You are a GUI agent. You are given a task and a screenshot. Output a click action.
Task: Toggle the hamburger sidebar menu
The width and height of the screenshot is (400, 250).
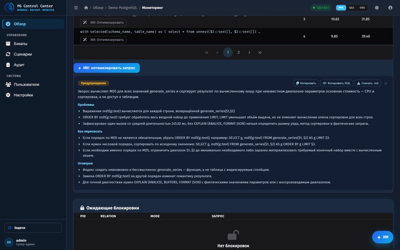76,7
